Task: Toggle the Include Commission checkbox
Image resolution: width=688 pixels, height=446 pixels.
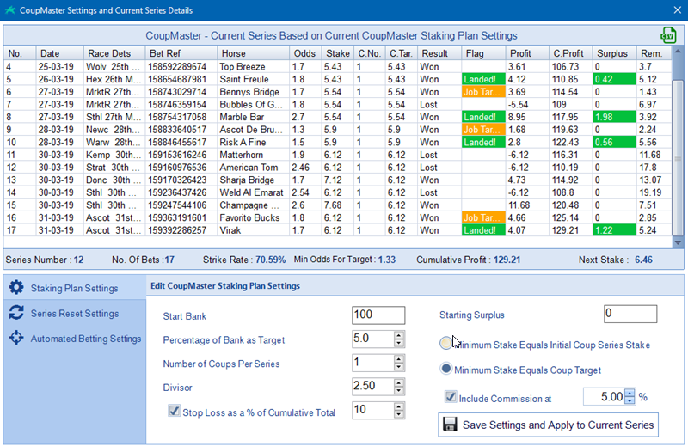Action: point(451,397)
